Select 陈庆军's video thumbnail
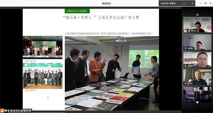Viewport: 213px width, 113px height. 197,77
